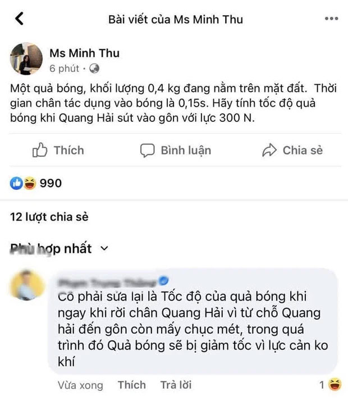Open the 990 reactions count
Image resolution: width=348 pixels, height=400 pixels.
click(x=51, y=183)
